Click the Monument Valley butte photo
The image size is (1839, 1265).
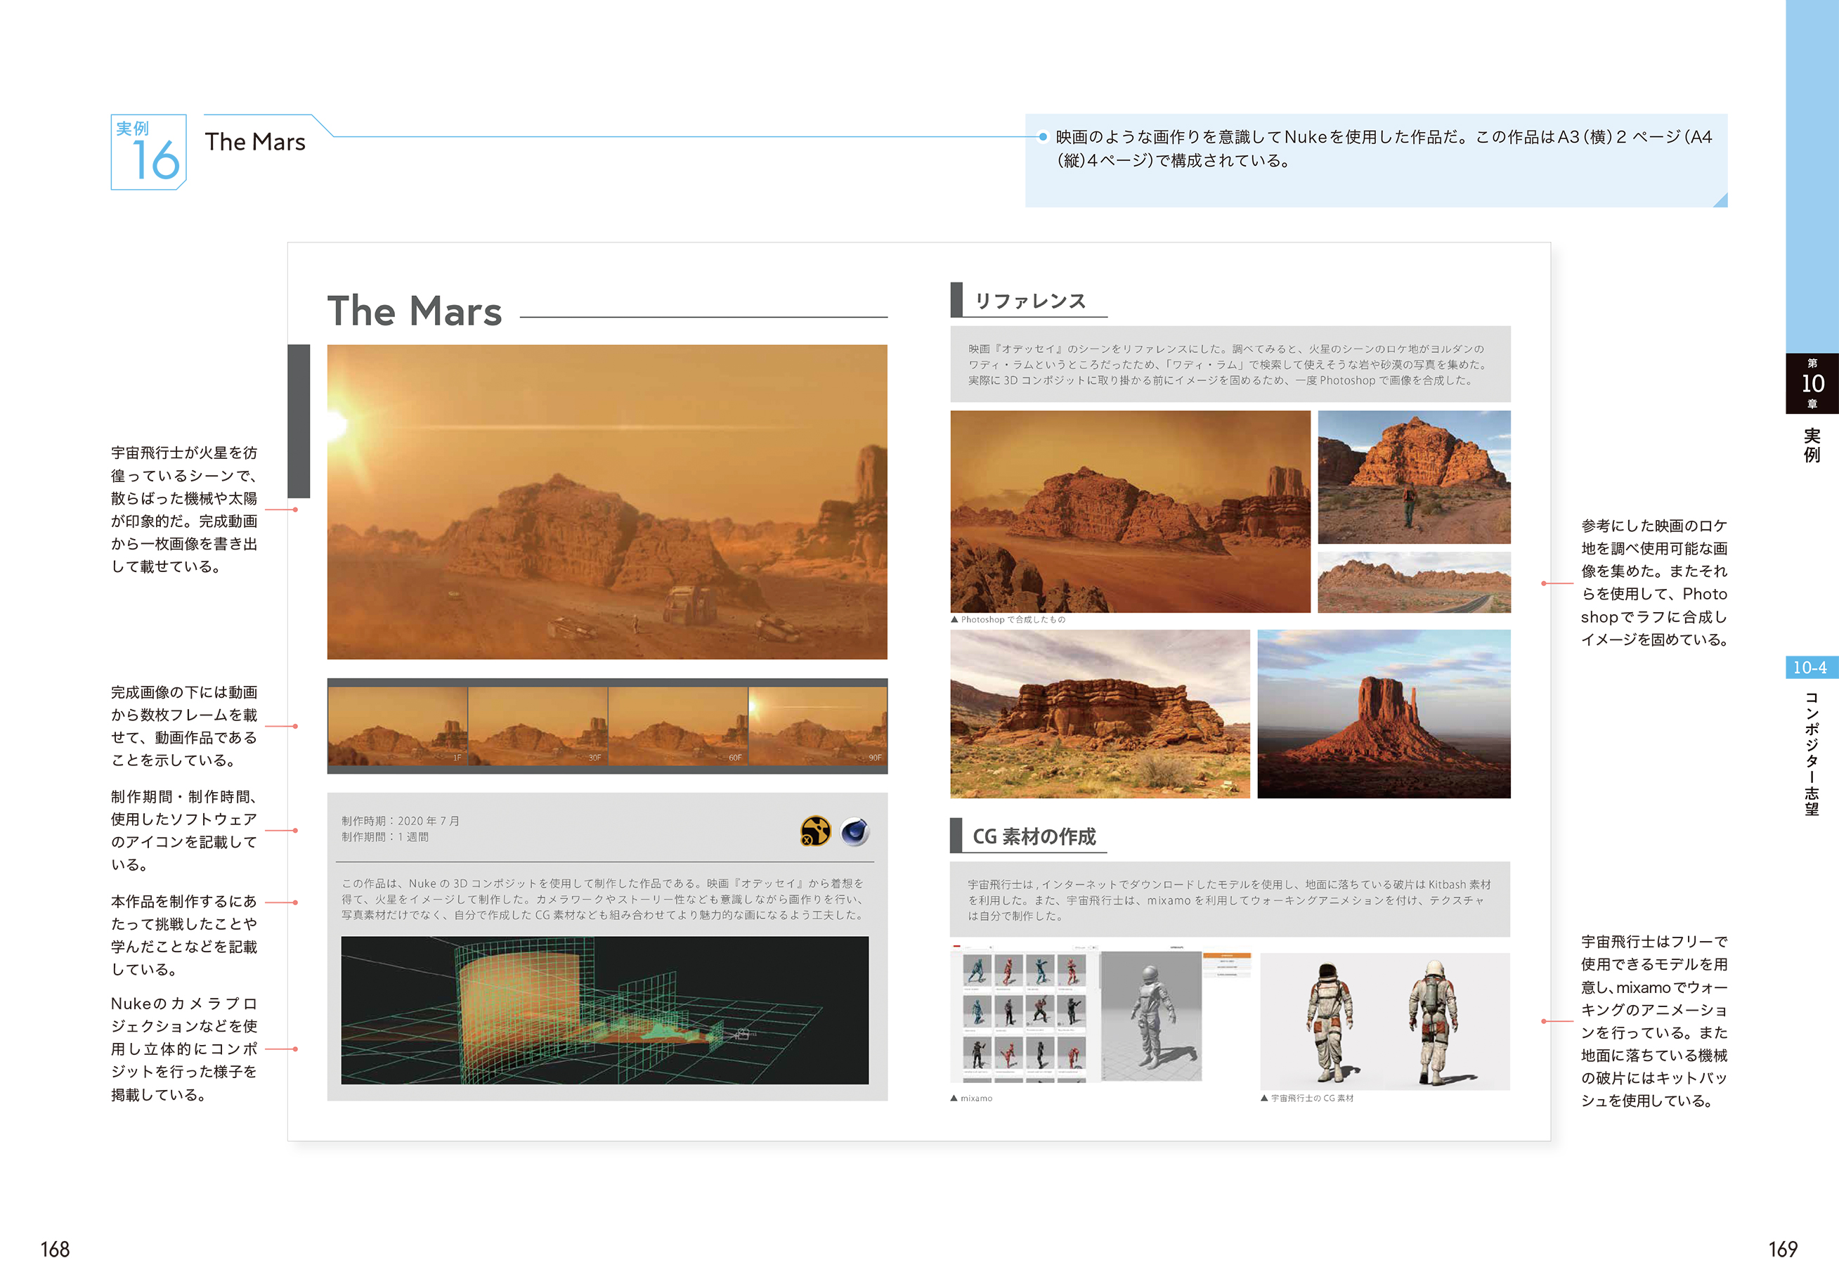tap(1383, 713)
